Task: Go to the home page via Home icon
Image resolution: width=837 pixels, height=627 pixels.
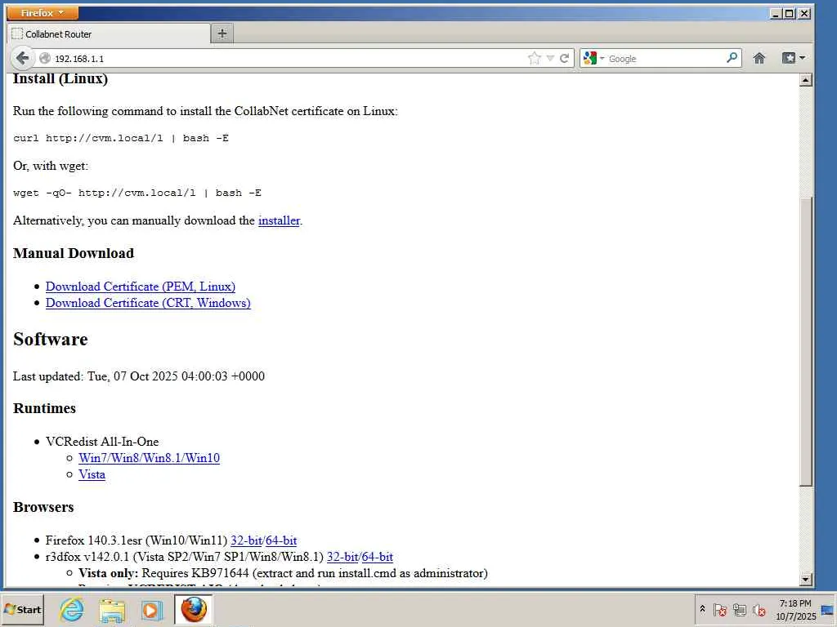Action: pos(759,58)
